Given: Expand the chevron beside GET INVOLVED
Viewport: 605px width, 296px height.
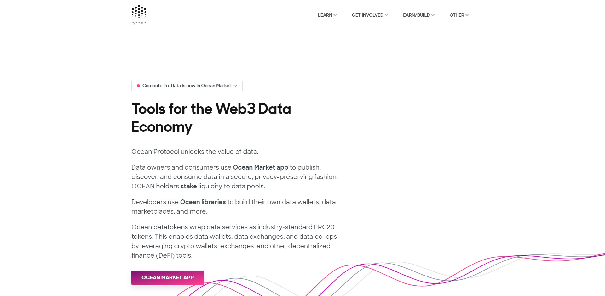Looking at the screenshot, I should click(x=386, y=15).
